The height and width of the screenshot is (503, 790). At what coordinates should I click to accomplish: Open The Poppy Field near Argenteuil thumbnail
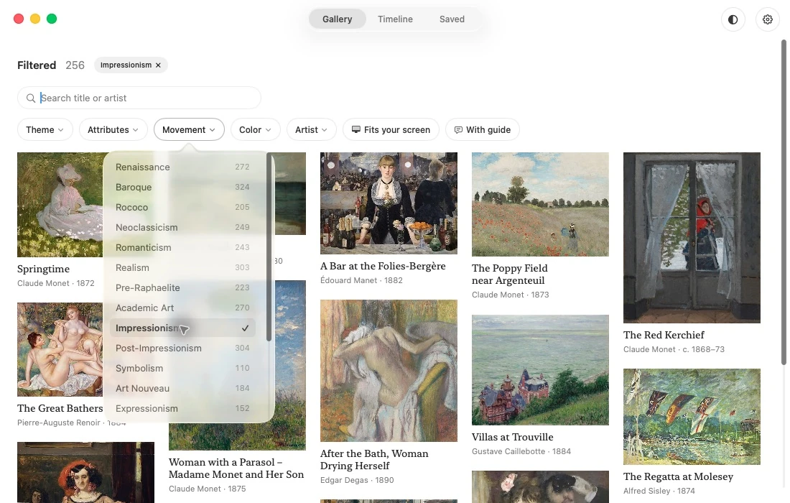point(540,204)
